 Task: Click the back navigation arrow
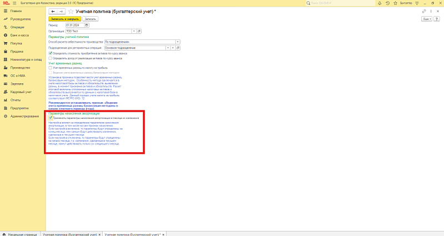[x=52, y=11]
